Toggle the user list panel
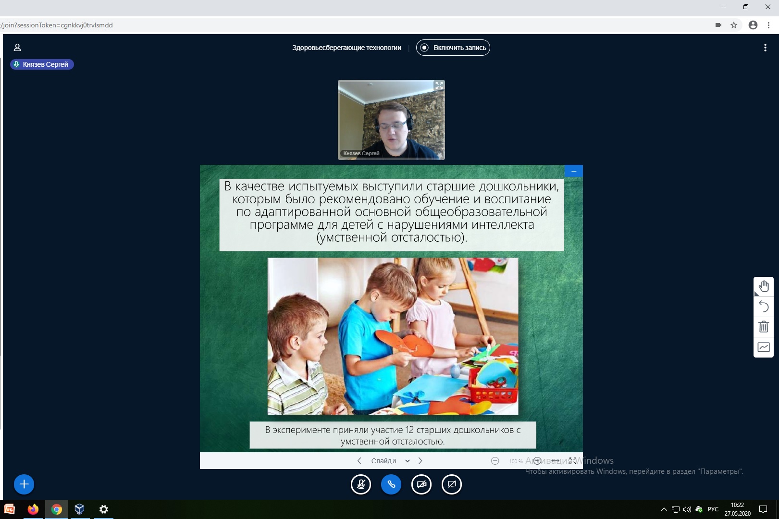Image resolution: width=779 pixels, height=519 pixels. click(17, 48)
